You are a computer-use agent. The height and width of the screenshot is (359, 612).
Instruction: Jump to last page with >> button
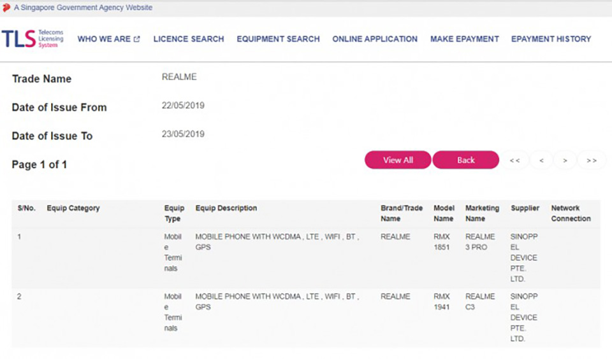592,160
